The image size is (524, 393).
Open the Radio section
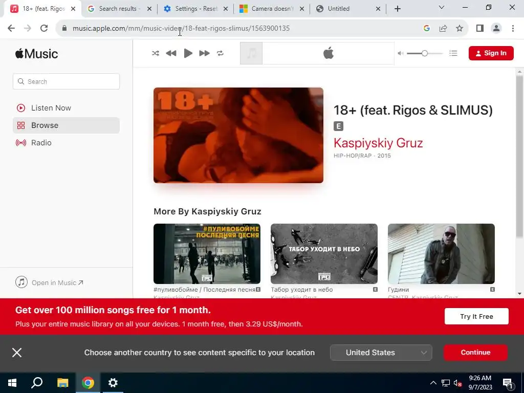(x=66, y=143)
